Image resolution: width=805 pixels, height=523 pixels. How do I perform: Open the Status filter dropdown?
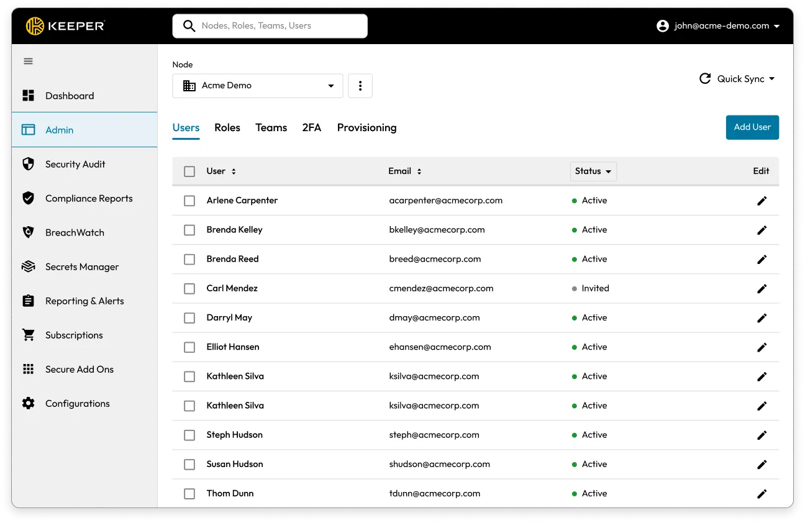pyautogui.click(x=593, y=171)
